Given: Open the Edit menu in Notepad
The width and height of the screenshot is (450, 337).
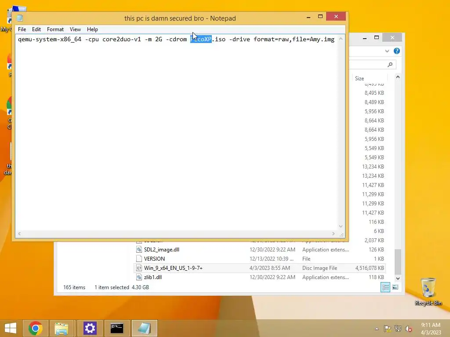Looking at the screenshot, I should pos(36,29).
